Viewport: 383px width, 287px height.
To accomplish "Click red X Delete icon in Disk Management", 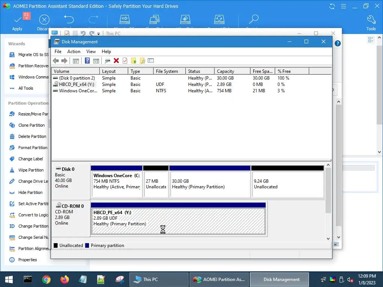I will pos(116,61).
